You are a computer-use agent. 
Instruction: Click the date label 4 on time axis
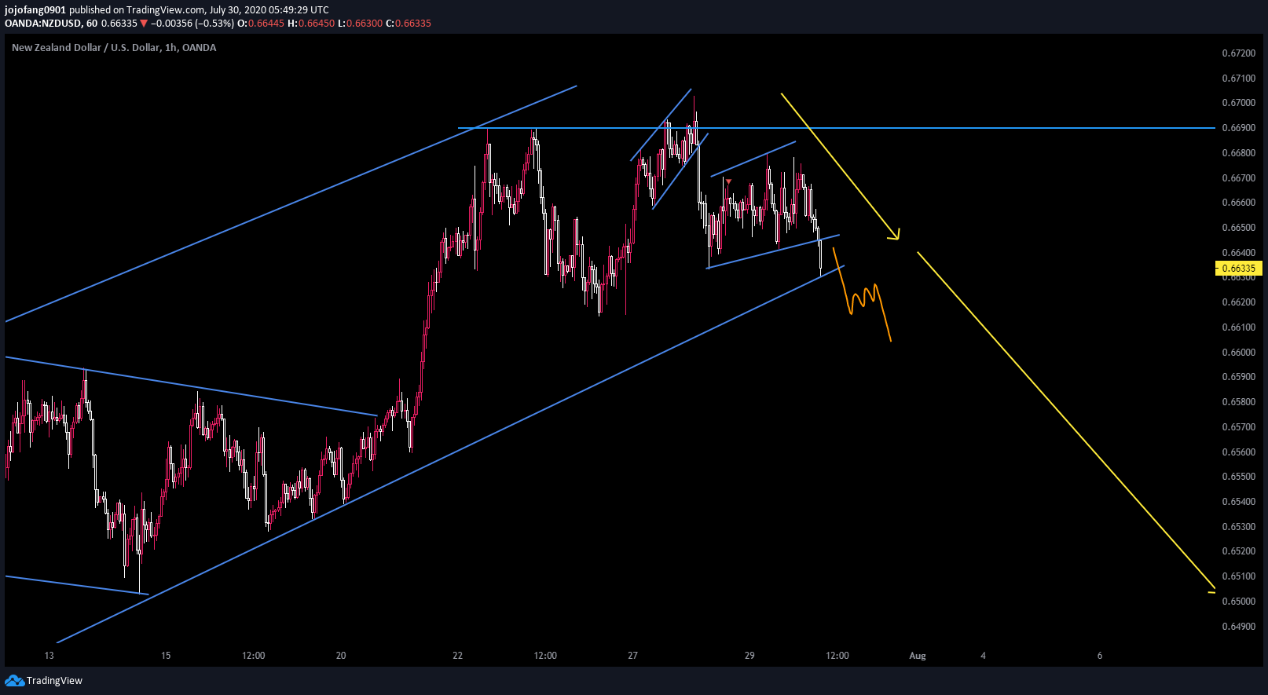[983, 656]
